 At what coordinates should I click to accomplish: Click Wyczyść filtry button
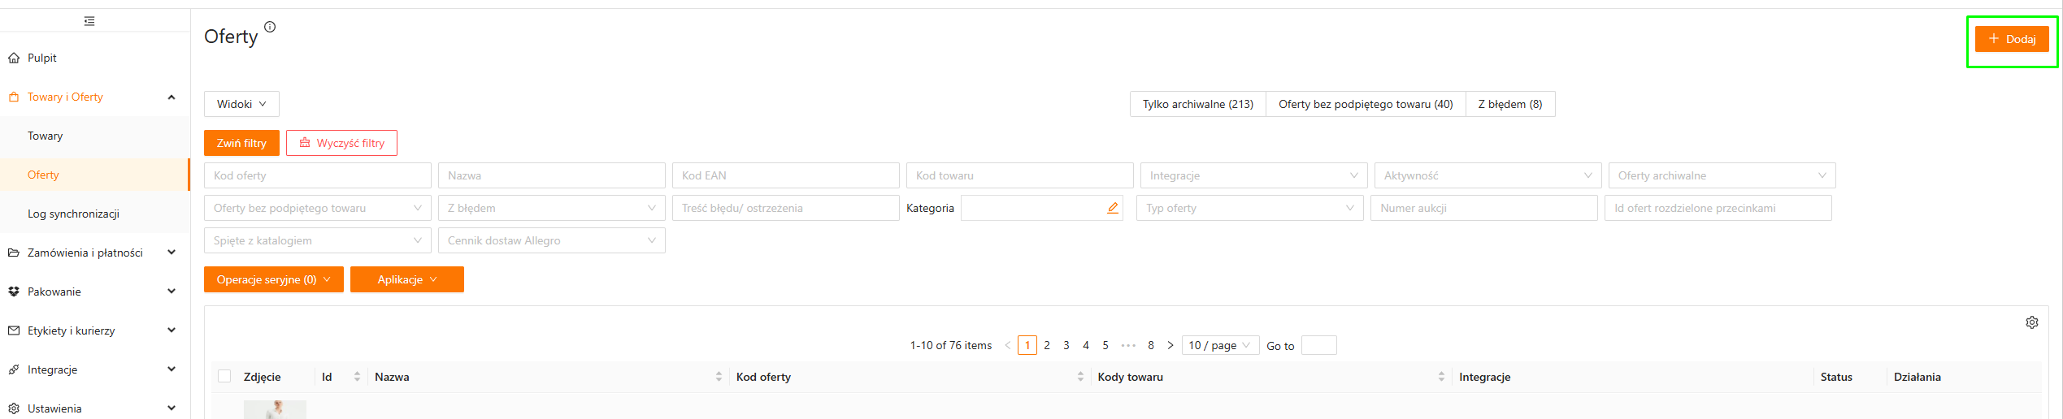(341, 143)
